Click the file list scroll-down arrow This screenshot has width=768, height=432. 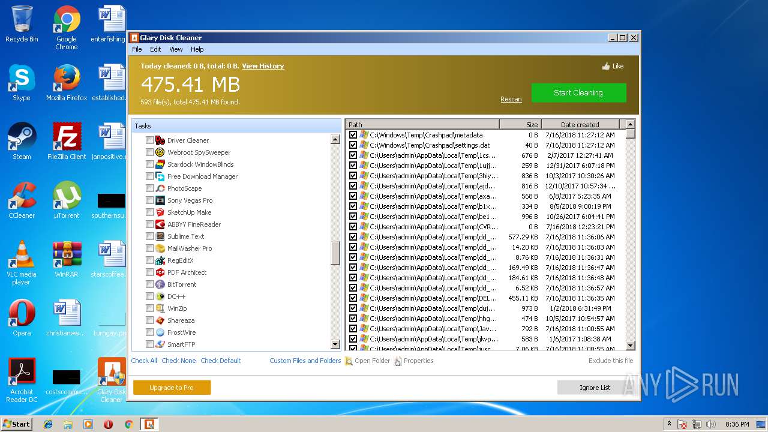point(630,346)
